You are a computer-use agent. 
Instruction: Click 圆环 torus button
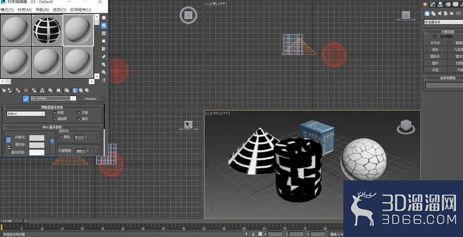tap(435, 63)
